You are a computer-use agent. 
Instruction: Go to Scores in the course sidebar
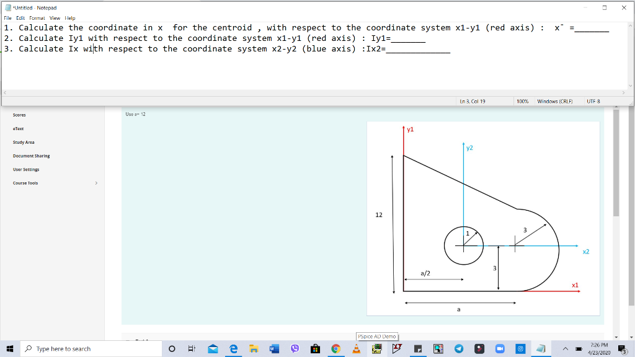point(19,115)
